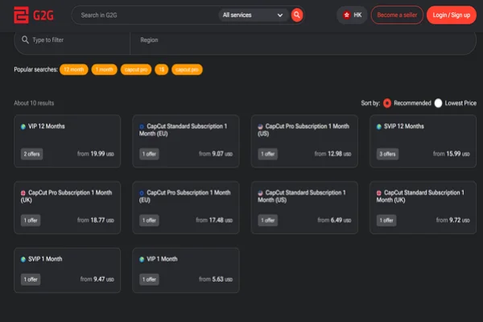Open the SVIP 1 Month card
Image resolution: width=483 pixels, height=322 pixels.
(67, 270)
